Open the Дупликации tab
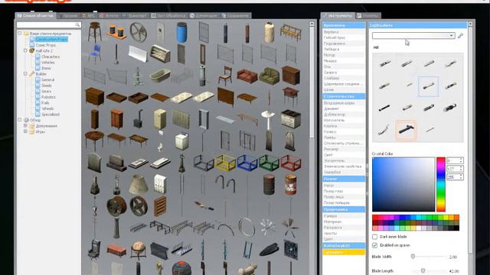Screen dimensions: 490x275 [204, 15]
